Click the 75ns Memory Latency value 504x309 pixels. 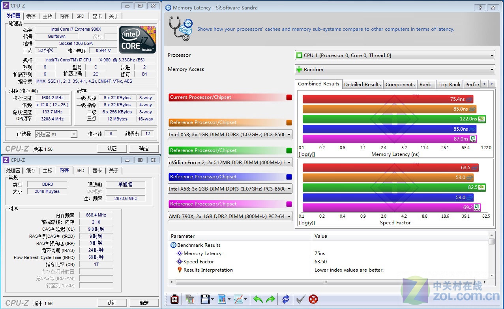point(320,253)
